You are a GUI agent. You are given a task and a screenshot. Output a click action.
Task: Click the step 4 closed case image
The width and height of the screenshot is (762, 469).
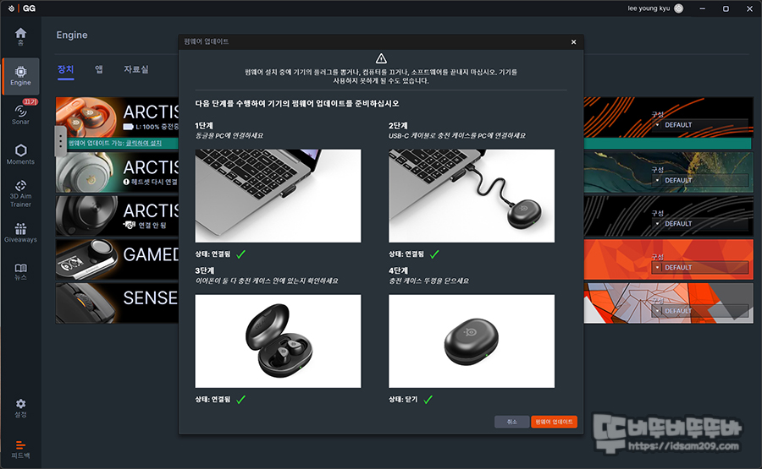(x=472, y=341)
